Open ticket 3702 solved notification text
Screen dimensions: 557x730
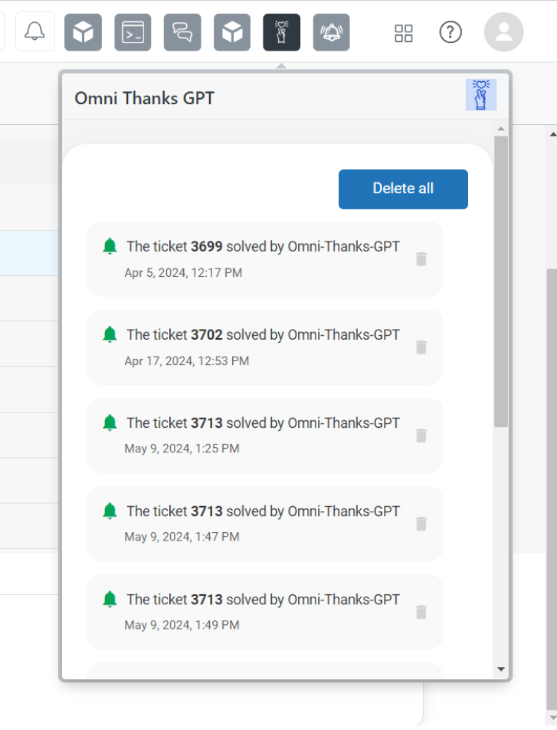(264, 335)
